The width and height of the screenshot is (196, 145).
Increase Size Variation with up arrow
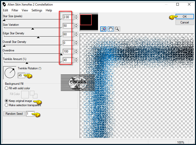click(76, 24)
